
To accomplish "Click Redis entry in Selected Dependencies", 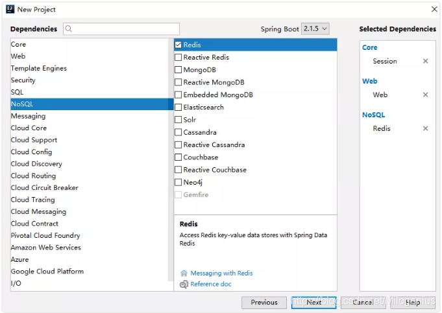I will pyautogui.click(x=382, y=128).
